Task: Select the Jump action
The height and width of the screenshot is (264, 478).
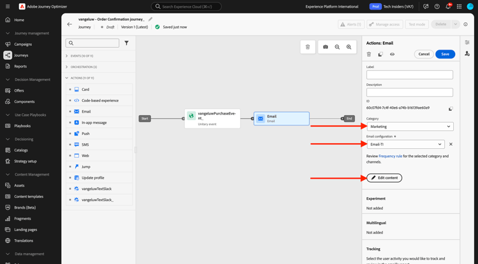Action: [x=99, y=167]
